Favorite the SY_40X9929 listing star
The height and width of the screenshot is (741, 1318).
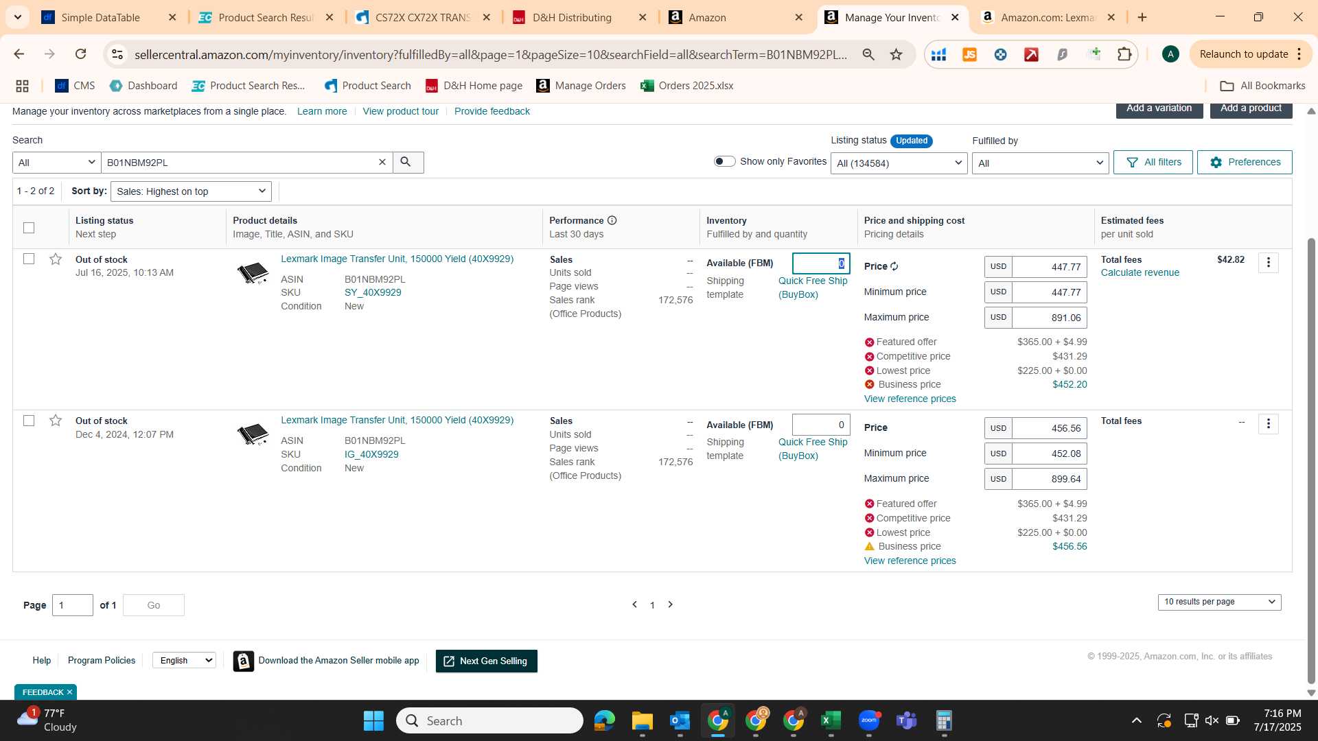56,259
